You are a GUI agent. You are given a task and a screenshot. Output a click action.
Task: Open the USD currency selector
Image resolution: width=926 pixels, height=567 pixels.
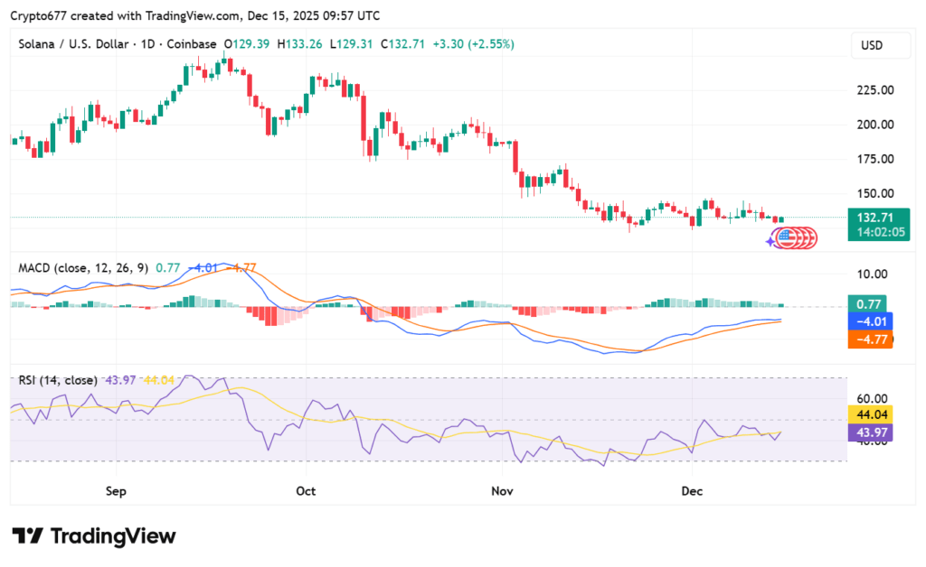coord(880,45)
